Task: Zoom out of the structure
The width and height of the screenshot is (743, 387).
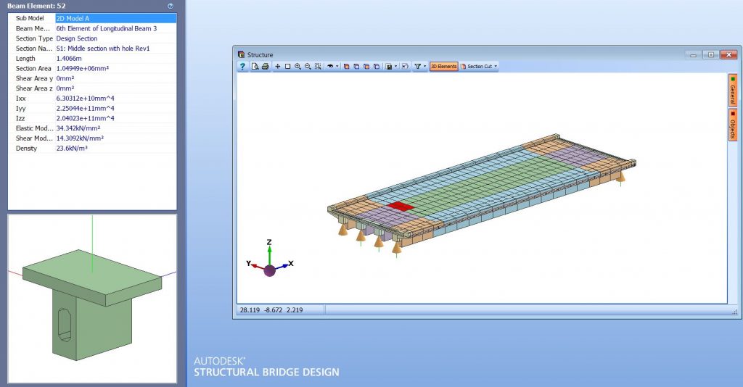Action: tap(308, 66)
